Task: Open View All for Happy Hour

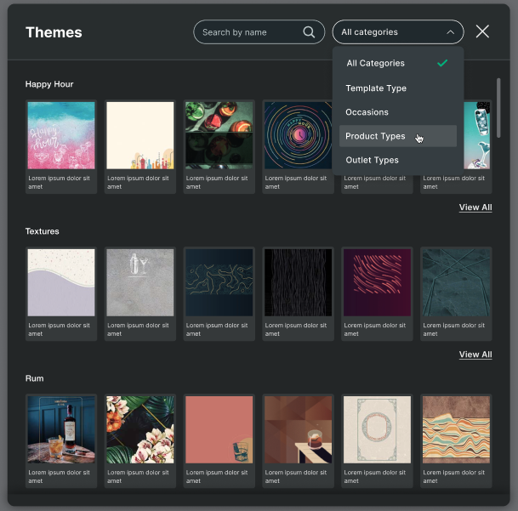Action: (x=475, y=207)
